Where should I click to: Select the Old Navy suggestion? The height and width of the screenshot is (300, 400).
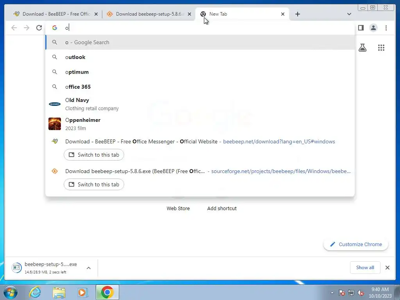click(x=200, y=104)
